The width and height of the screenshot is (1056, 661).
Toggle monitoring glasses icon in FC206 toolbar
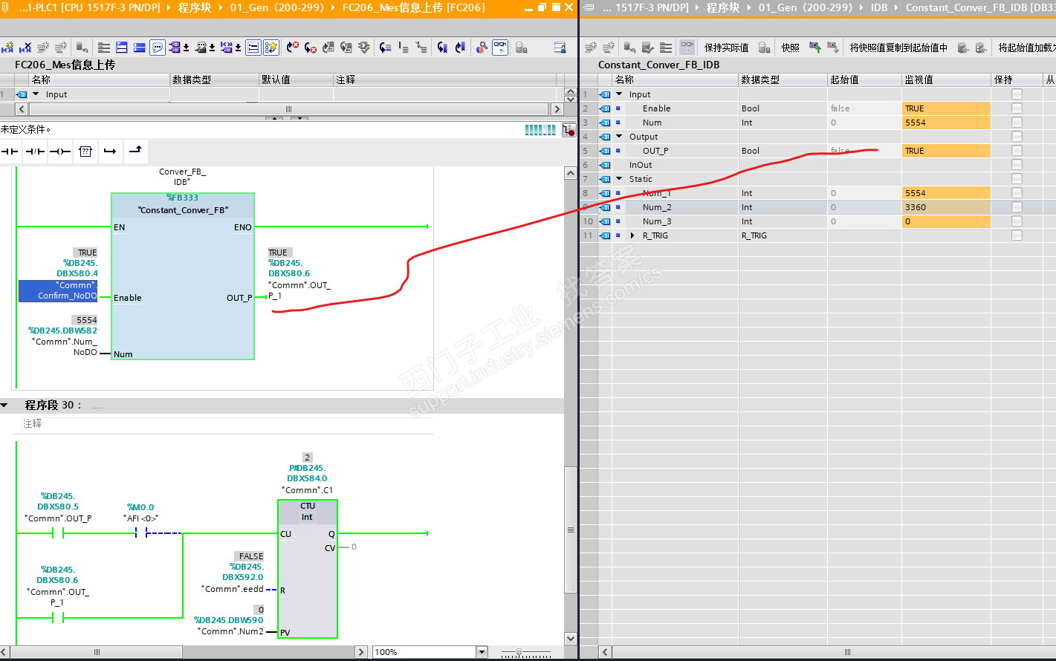[500, 48]
